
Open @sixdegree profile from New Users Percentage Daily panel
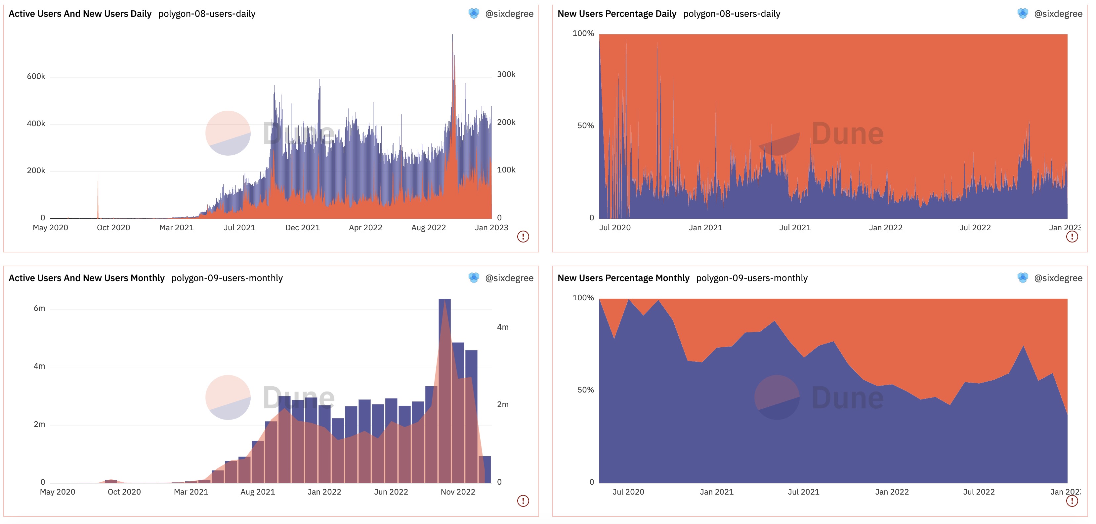tap(1058, 14)
